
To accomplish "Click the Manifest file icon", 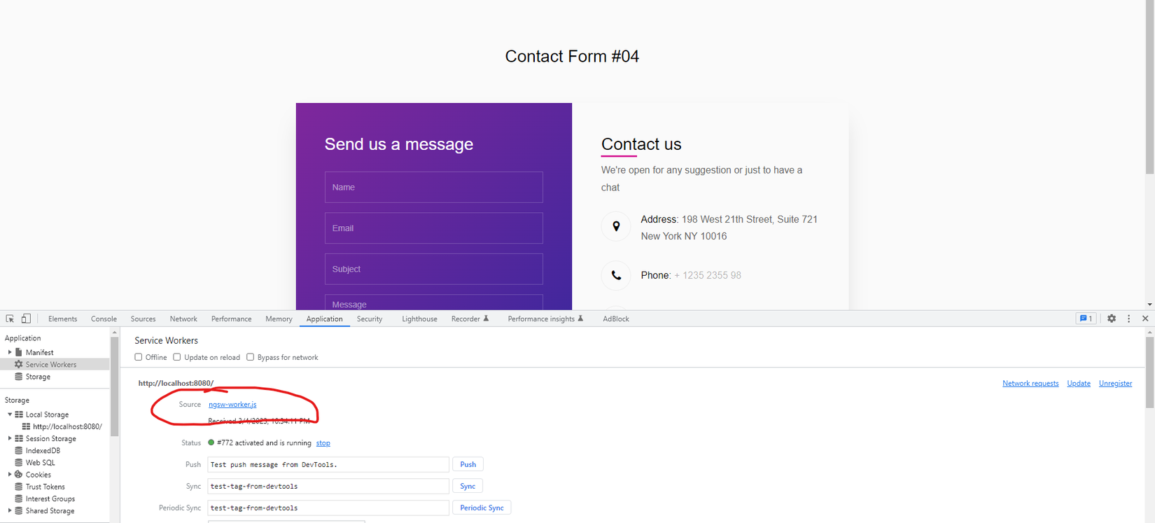I will click(19, 352).
